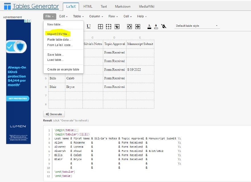Viewport: 251px width, 182px height.
Task: Click the remove all borders icon
Action: (x=108, y=26)
